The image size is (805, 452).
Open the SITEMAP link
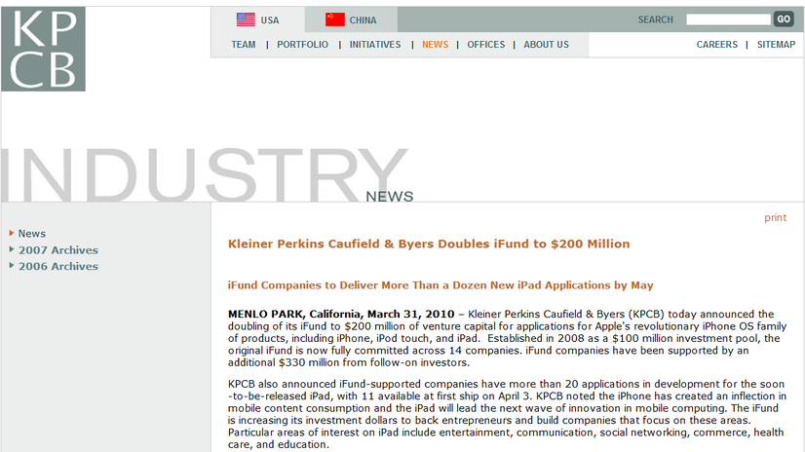click(x=776, y=45)
